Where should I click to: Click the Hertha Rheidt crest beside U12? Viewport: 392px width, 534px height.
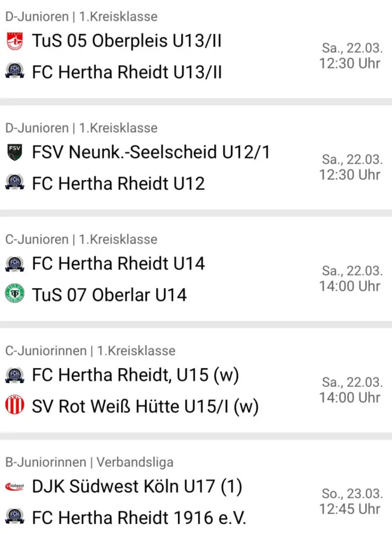pos(15,183)
